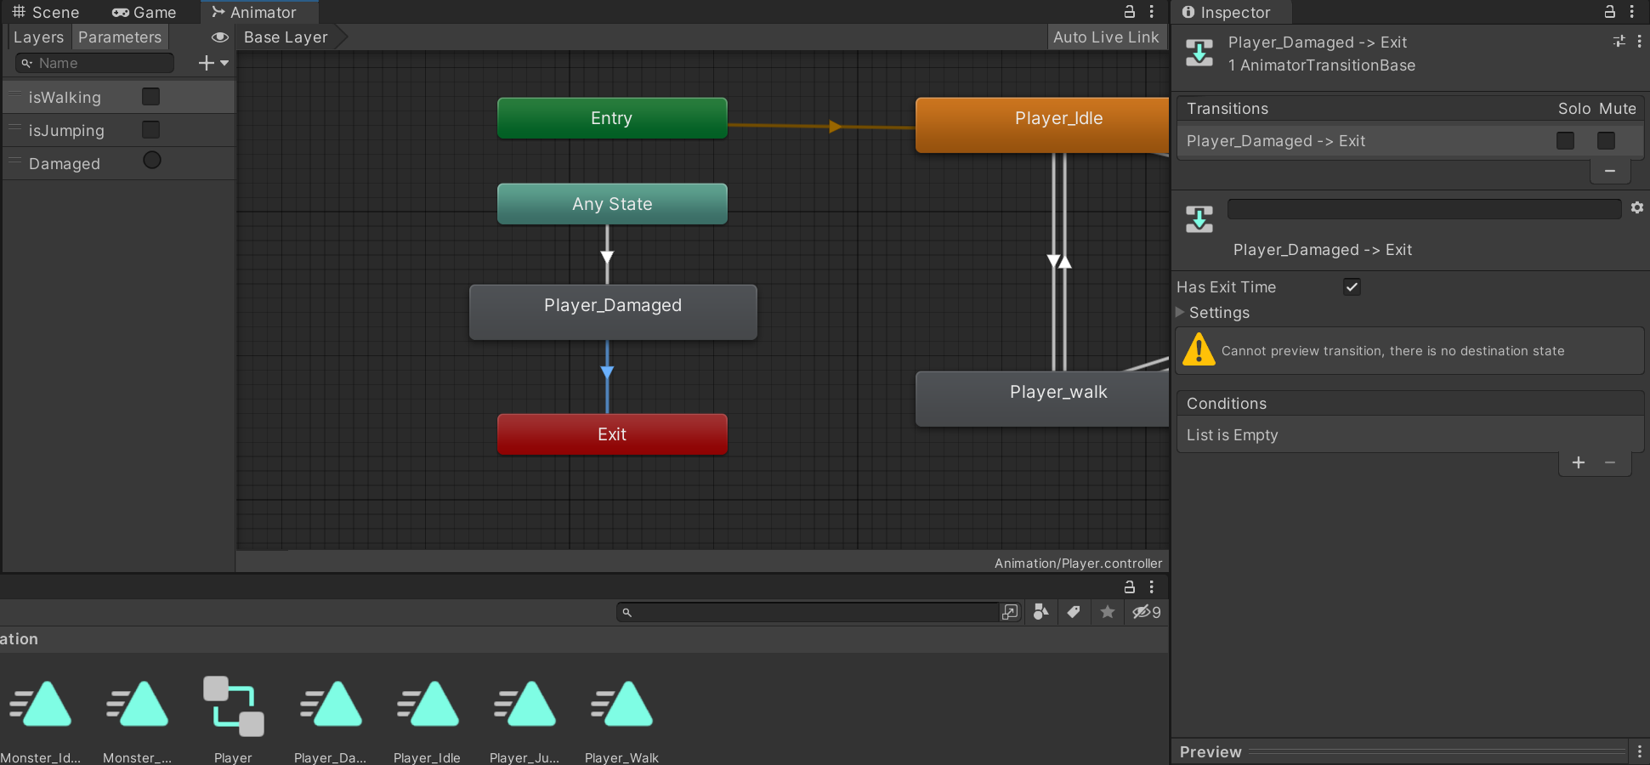Select the Entry to Player_Idle transition arrow
Viewport: 1650px width, 765px height.
pyautogui.click(x=835, y=127)
